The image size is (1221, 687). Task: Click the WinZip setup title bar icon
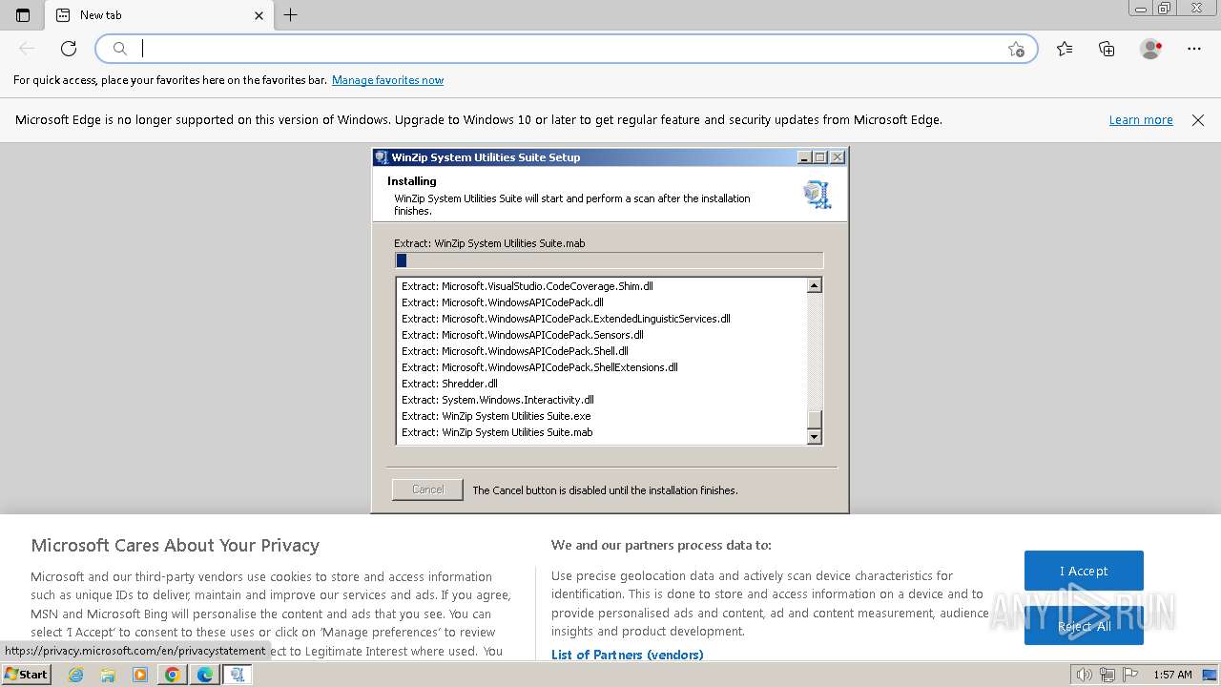point(382,157)
